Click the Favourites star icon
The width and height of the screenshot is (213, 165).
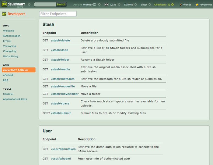(x=197, y=5)
